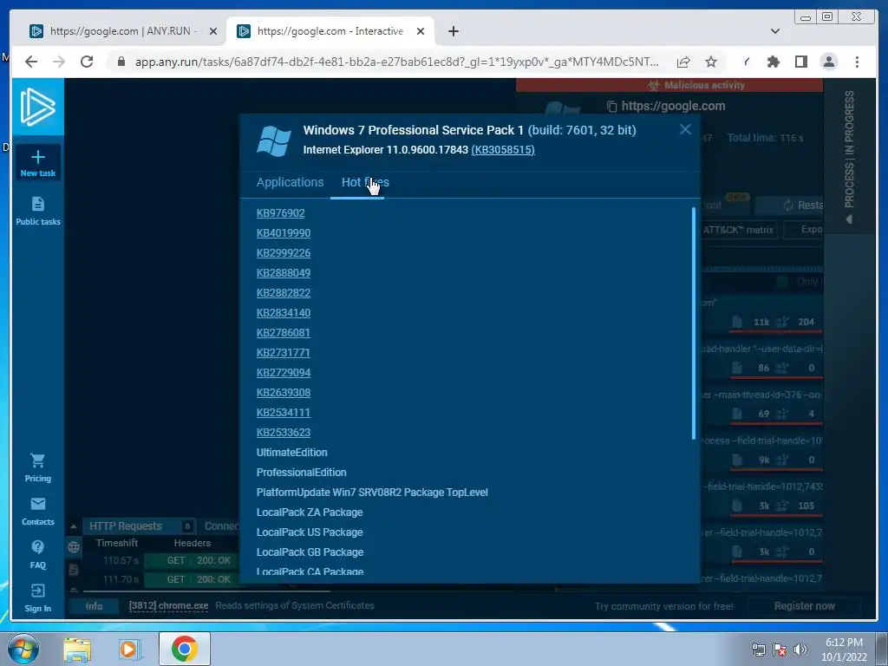This screenshot has height=666, width=888.
Task: Open the Windows Start menu
Action: click(23, 649)
